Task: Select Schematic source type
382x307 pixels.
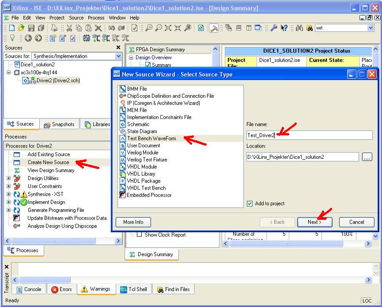Action: (138, 124)
